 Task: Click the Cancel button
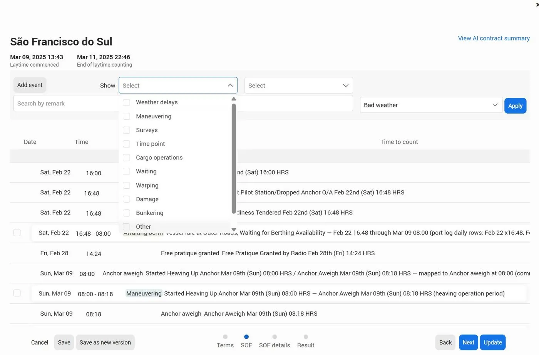pyautogui.click(x=40, y=342)
